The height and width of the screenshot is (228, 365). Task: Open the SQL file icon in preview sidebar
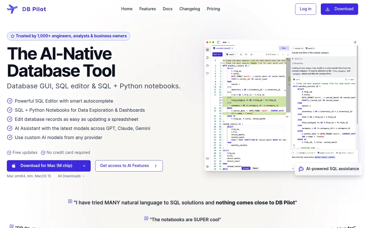pos(207,58)
